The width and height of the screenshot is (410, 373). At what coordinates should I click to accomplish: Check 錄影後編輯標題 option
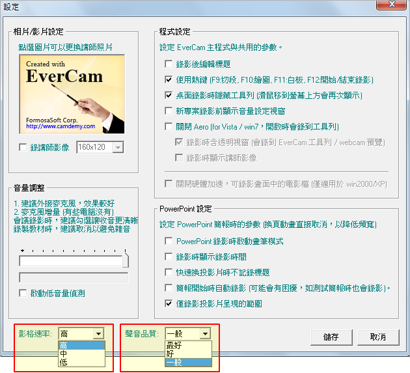[169, 64]
